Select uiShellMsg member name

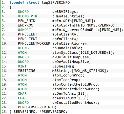pyautogui.click(x=63, y=66)
